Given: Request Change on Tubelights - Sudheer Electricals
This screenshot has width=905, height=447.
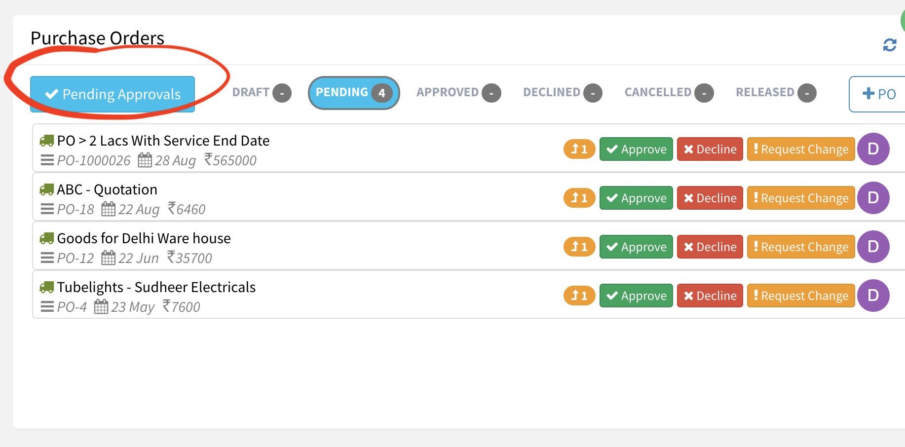Looking at the screenshot, I should pos(800,296).
